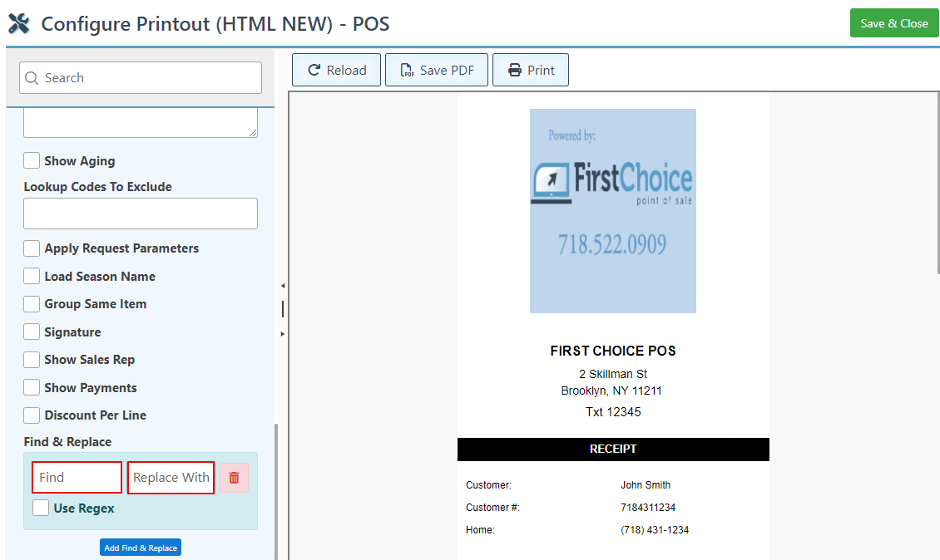Click the First Choice logo image
Viewport: 940px width, 560px height.
pos(612,211)
